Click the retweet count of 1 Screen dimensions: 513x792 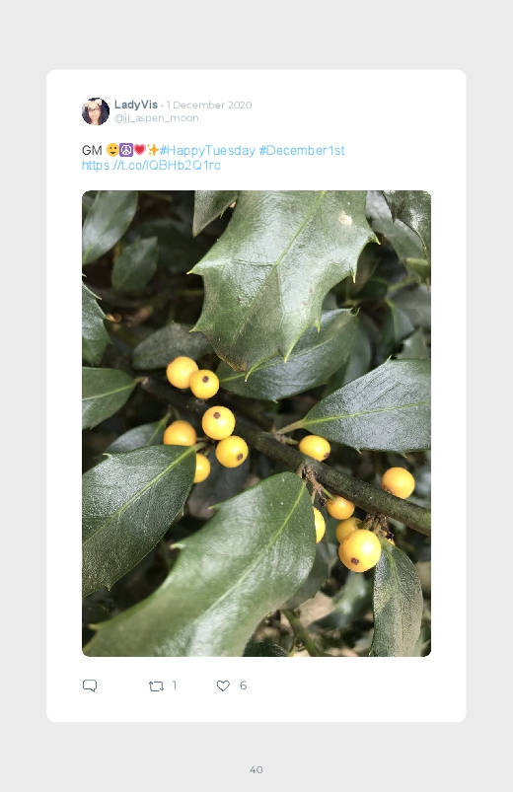[x=175, y=685]
